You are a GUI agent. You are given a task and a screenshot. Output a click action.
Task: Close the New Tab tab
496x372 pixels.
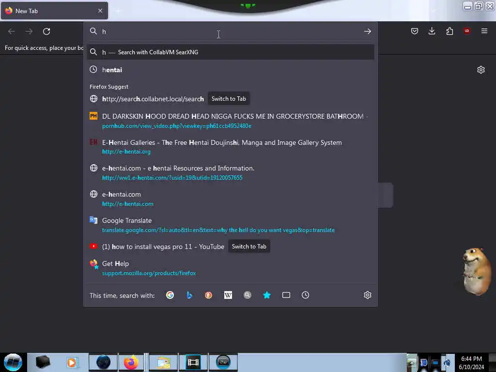[x=100, y=11]
